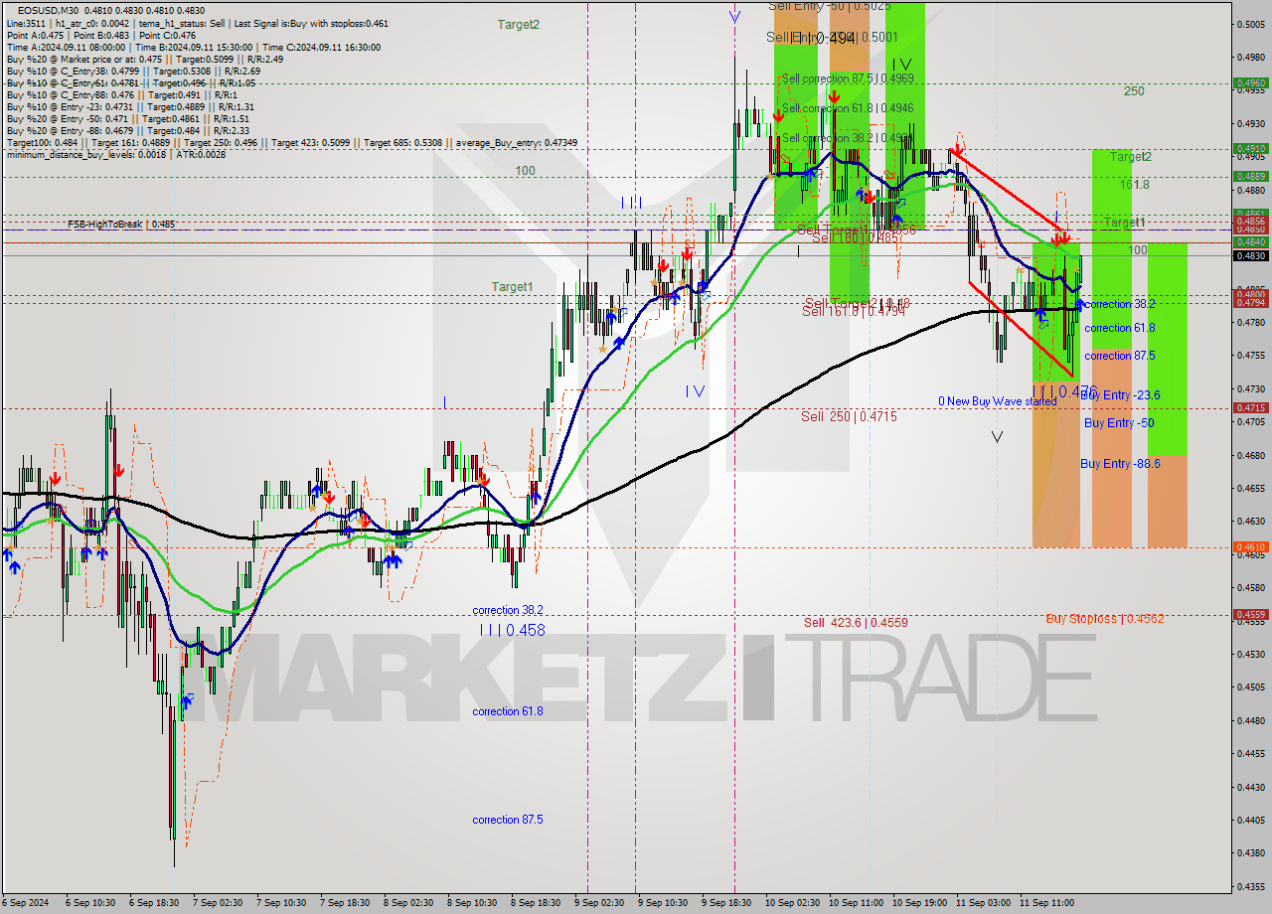Image resolution: width=1272 pixels, height=914 pixels.
Task: Click the 'Sell 423.6 | 0.4559' label
Action: [x=856, y=622]
